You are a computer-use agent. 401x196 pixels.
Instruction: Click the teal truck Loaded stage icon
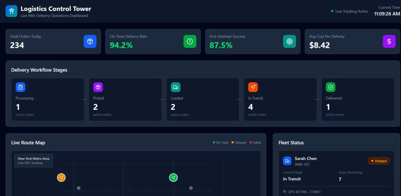pyautogui.click(x=175, y=87)
